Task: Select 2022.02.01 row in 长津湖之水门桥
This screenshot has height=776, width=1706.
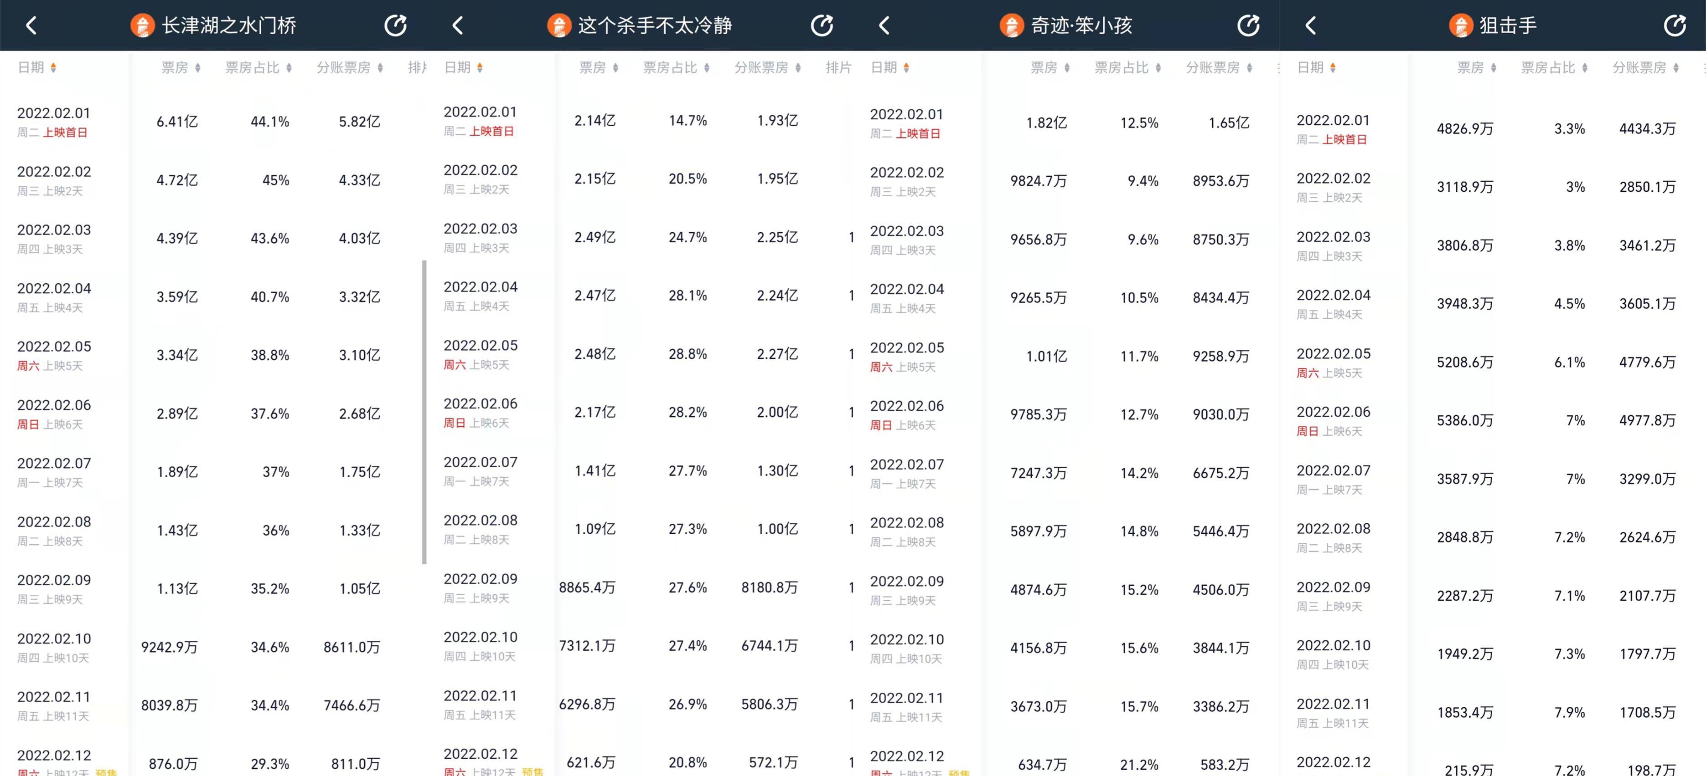Action: tap(213, 122)
